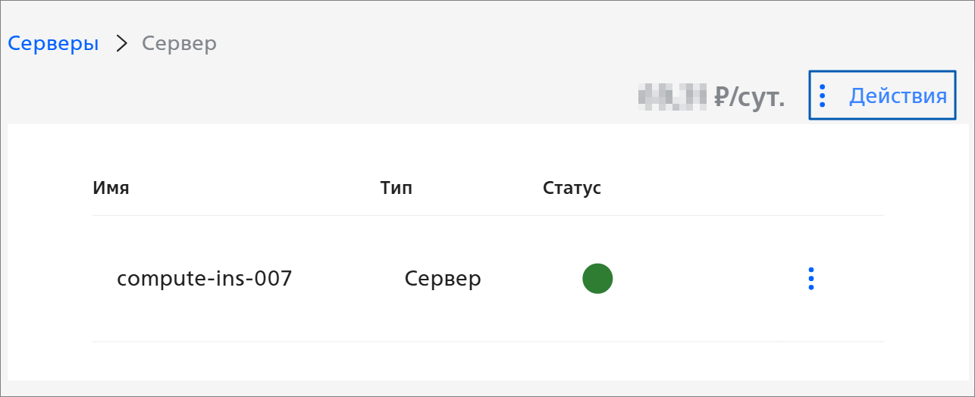Open the Действия actions dropdown
This screenshot has height=397, width=975.
point(883,95)
